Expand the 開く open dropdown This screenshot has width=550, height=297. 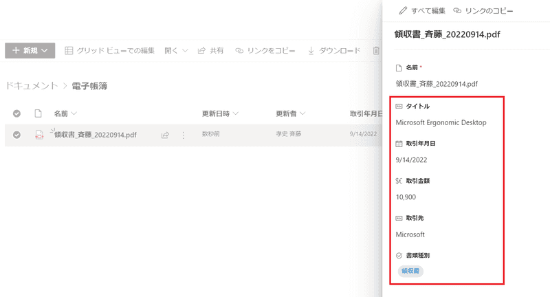tap(176, 51)
